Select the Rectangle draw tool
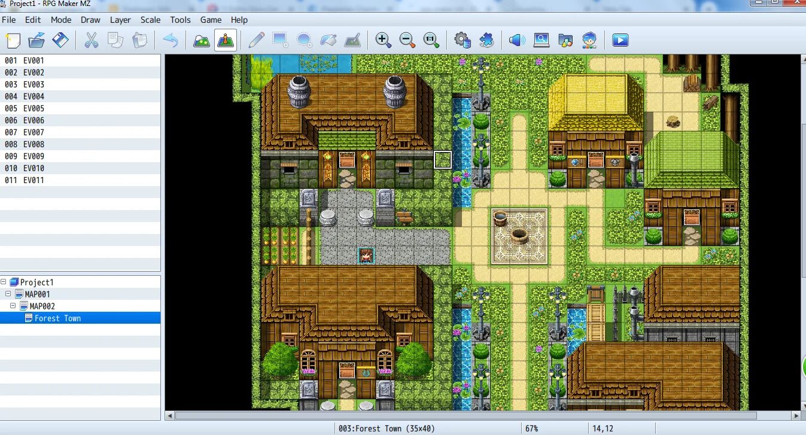The image size is (806, 435). tap(280, 40)
